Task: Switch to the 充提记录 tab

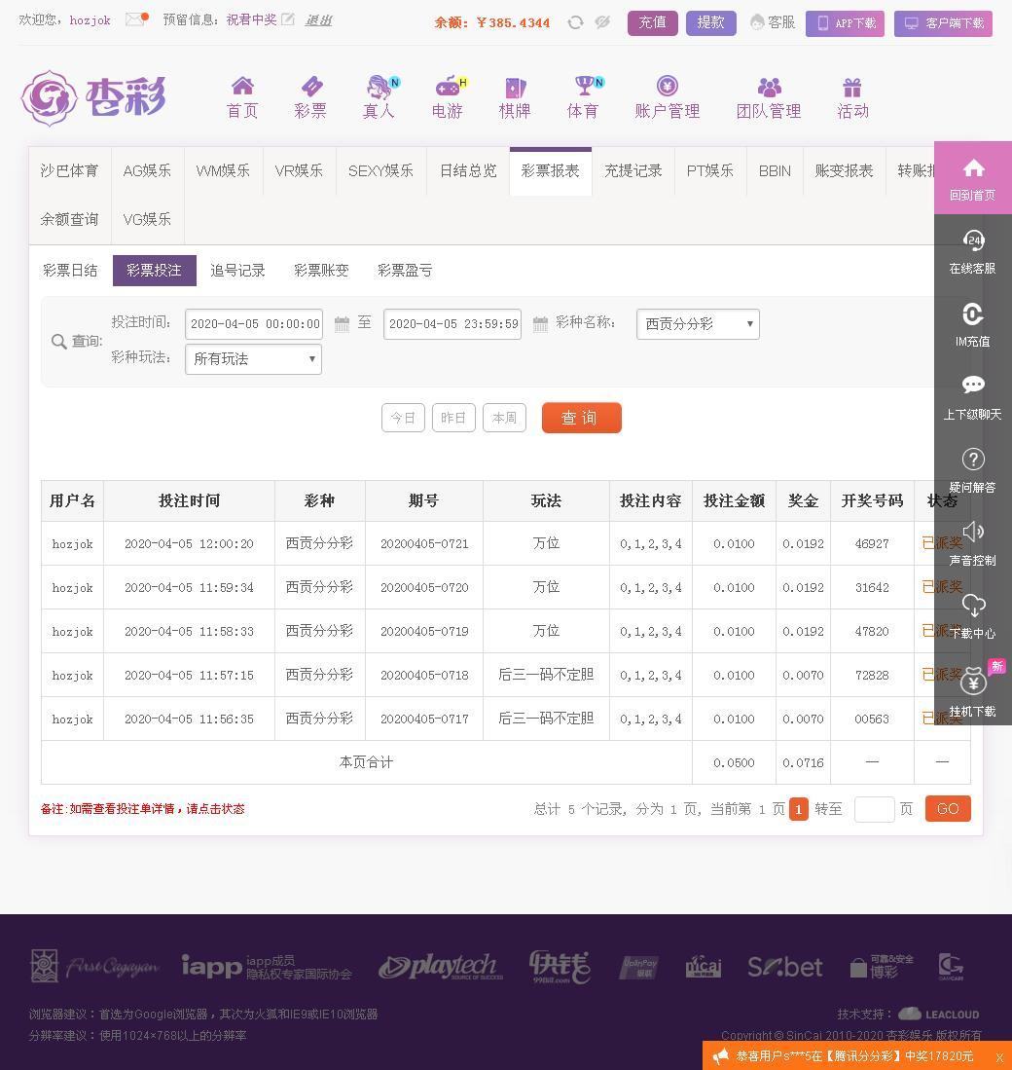Action: [x=632, y=171]
